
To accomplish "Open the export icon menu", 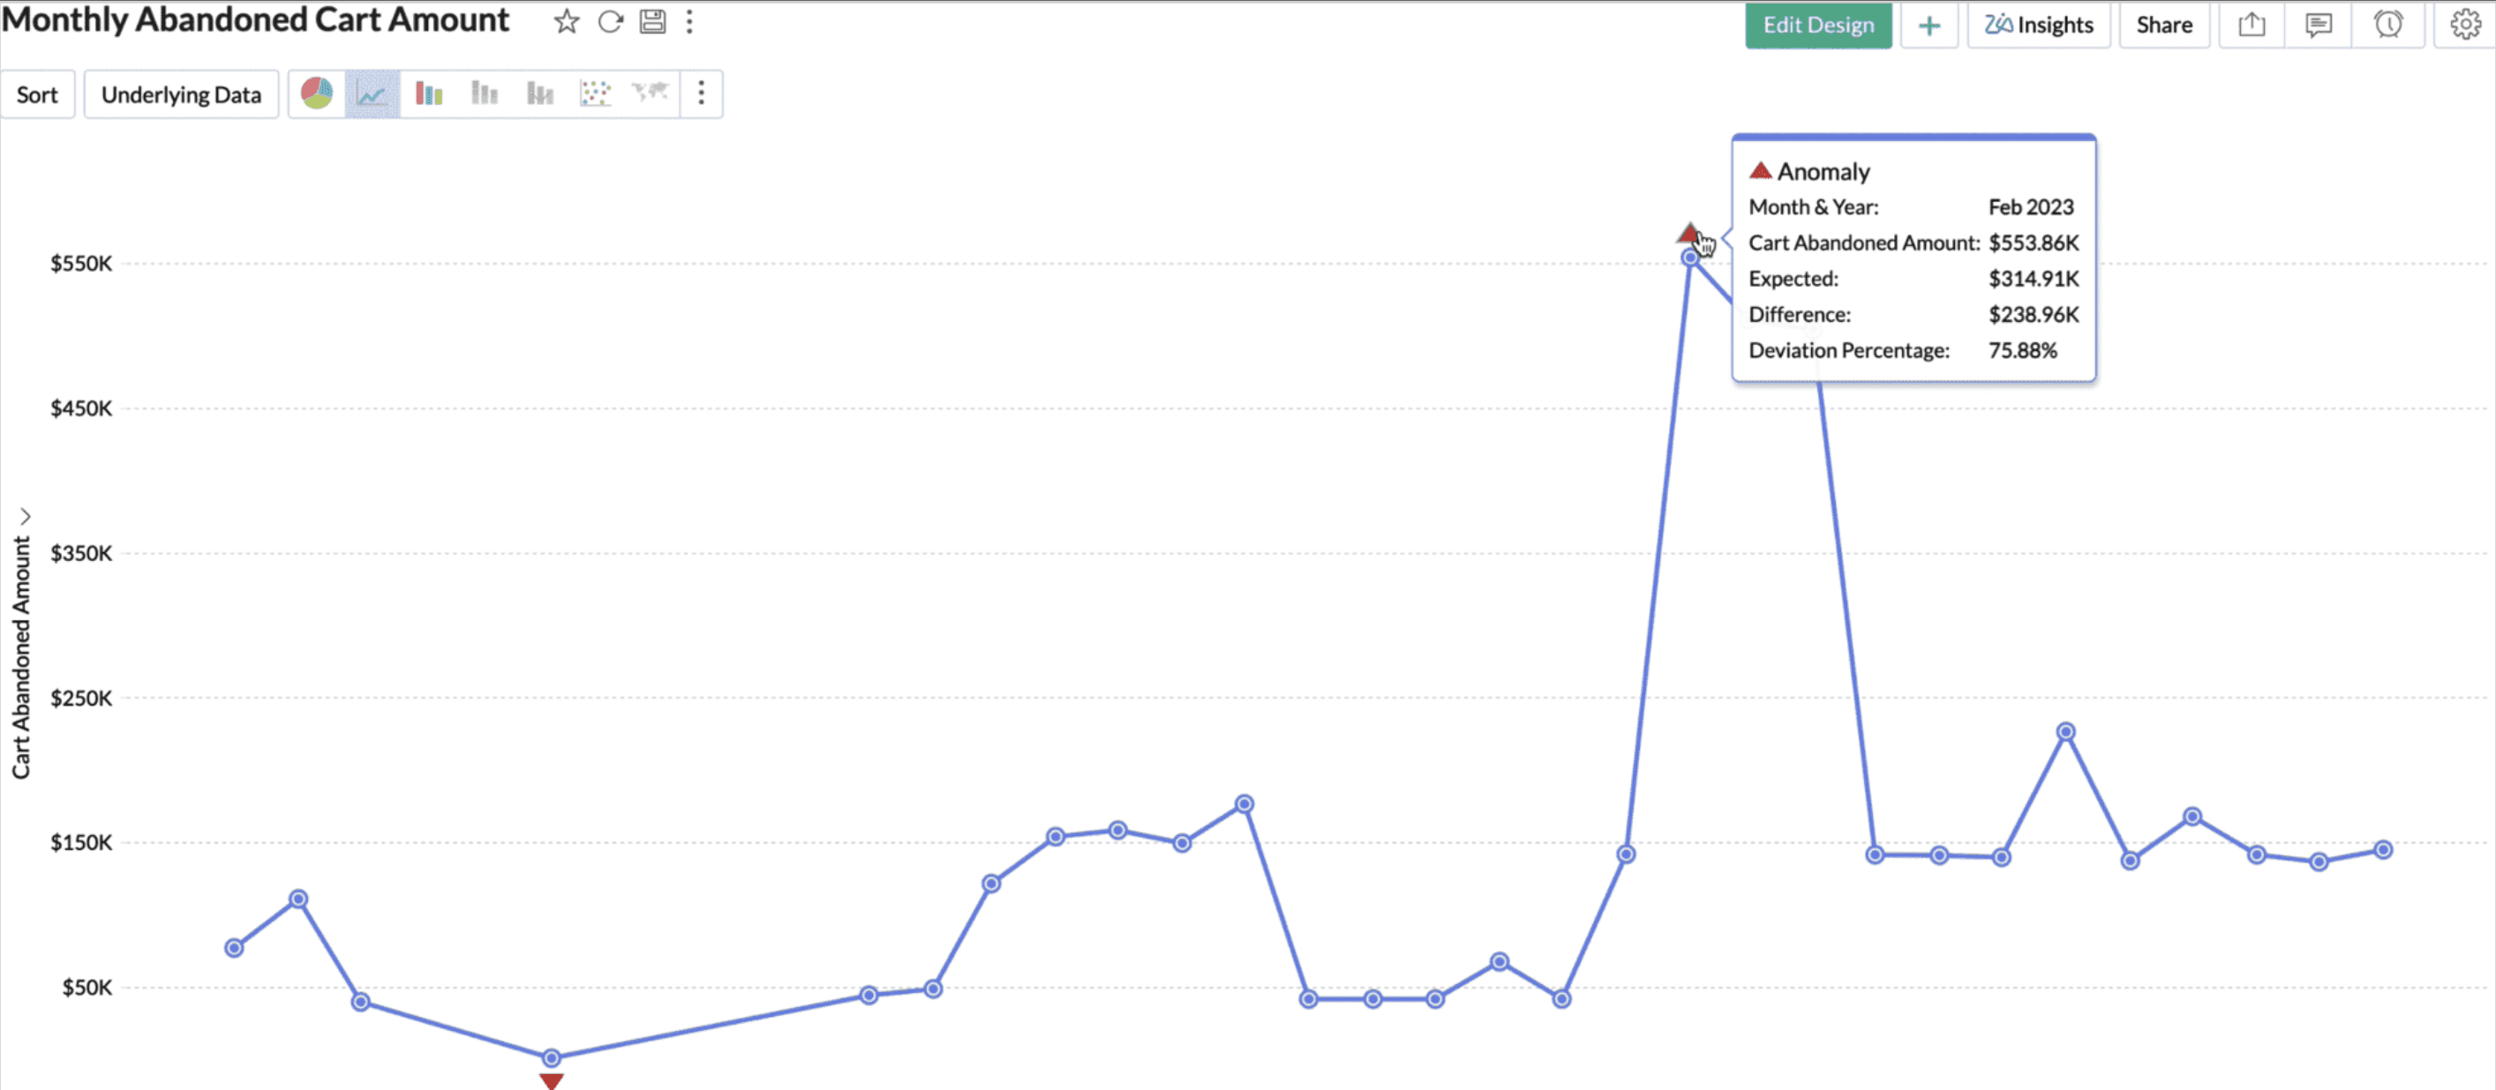I will tap(2251, 26).
